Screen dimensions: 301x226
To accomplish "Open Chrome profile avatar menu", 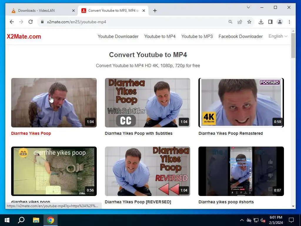I will click(x=280, y=22).
